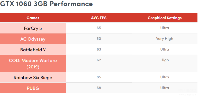
Task: Click the PUBG game cell
Action: tap(33, 88)
